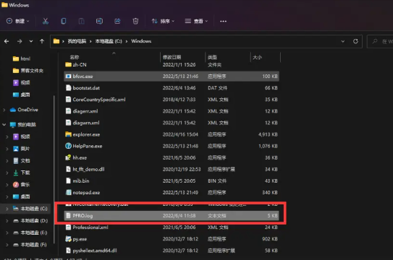Click the hh.exe file icon
The height and width of the screenshot is (260, 393).
coord(68,157)
